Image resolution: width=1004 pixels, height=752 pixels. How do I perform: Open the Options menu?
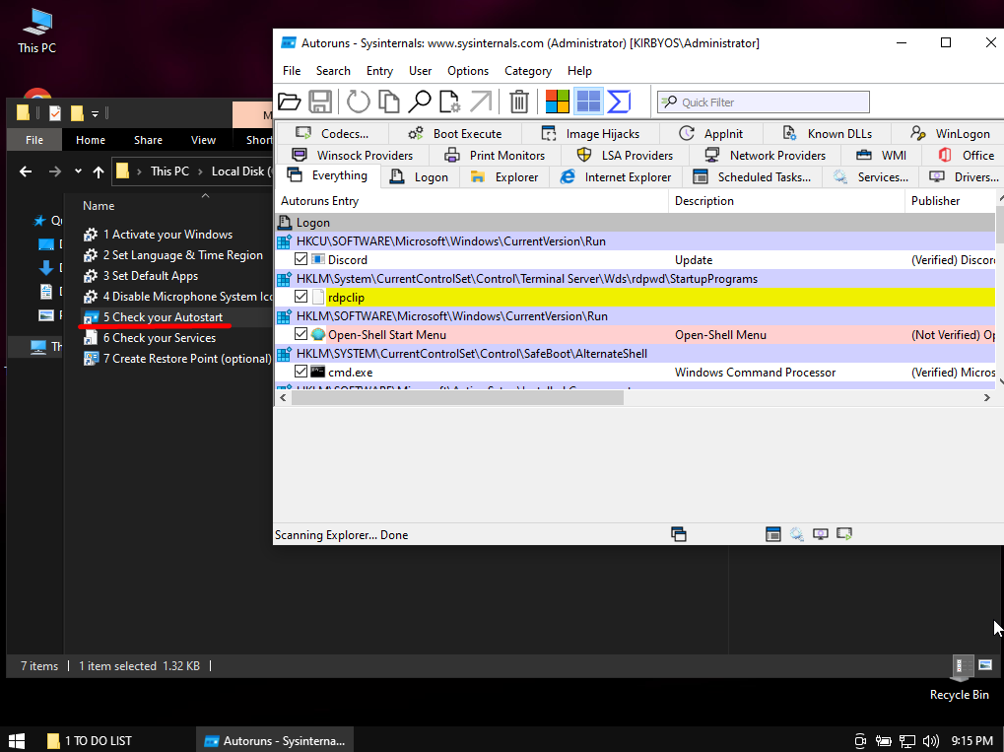pyautogui.click(x=468, y=71)
